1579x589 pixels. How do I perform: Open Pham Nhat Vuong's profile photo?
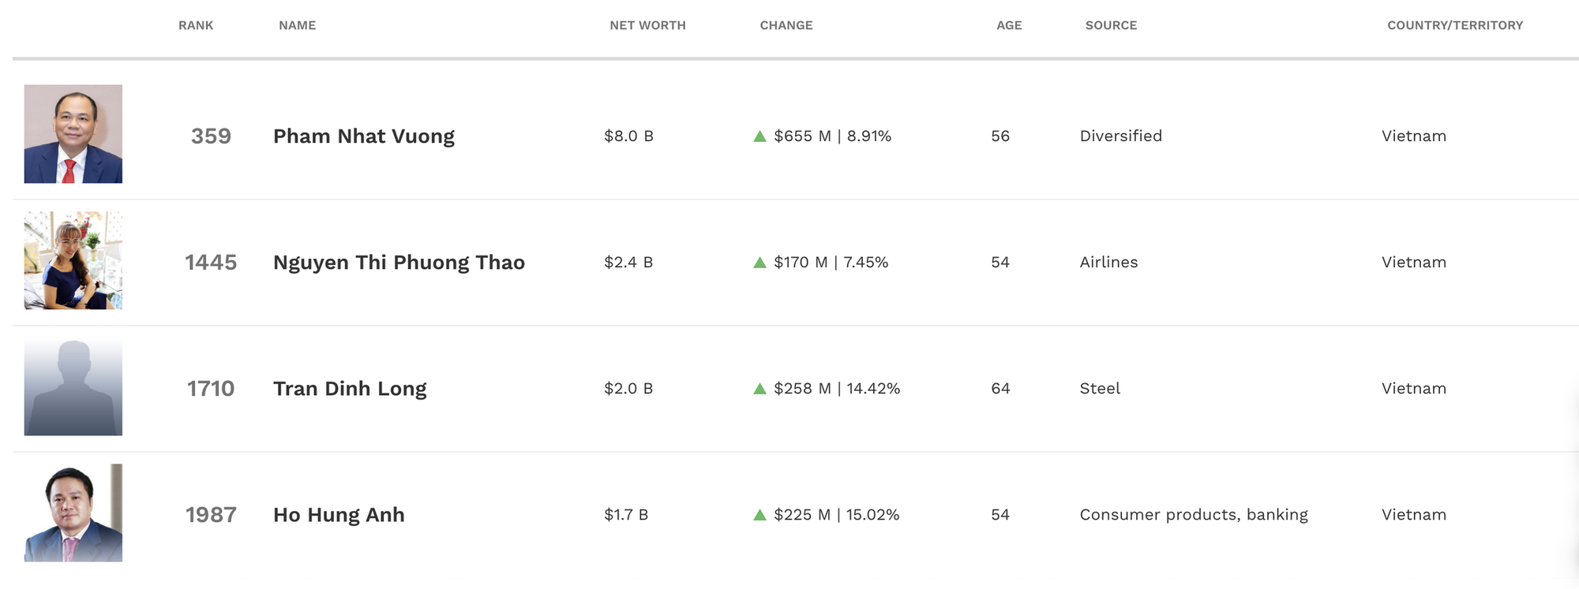click(73, 134)
